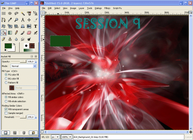193x140 pixels.
Task: Choose the Pencil tool
Action: 16,33
